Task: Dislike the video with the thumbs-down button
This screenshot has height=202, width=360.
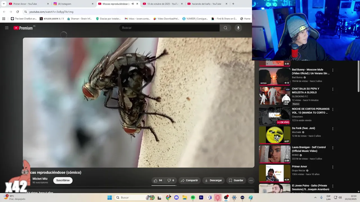Action: click(171, 180)
